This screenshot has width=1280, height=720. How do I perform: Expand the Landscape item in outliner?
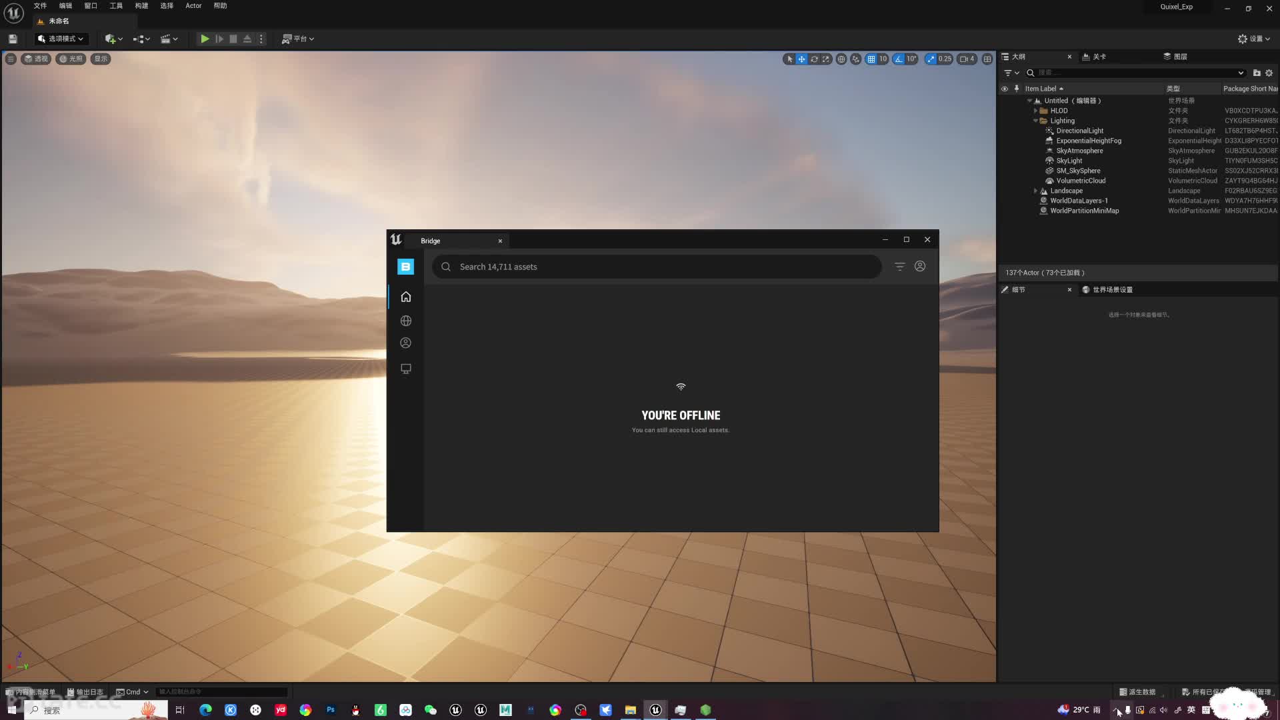pos(1035,191)
